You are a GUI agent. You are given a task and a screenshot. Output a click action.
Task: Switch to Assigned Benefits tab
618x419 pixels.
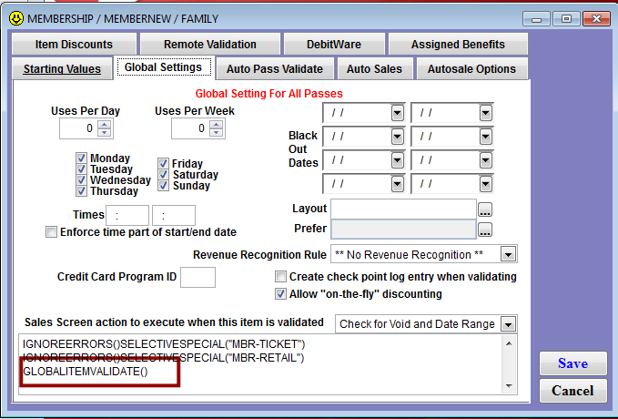458,45
